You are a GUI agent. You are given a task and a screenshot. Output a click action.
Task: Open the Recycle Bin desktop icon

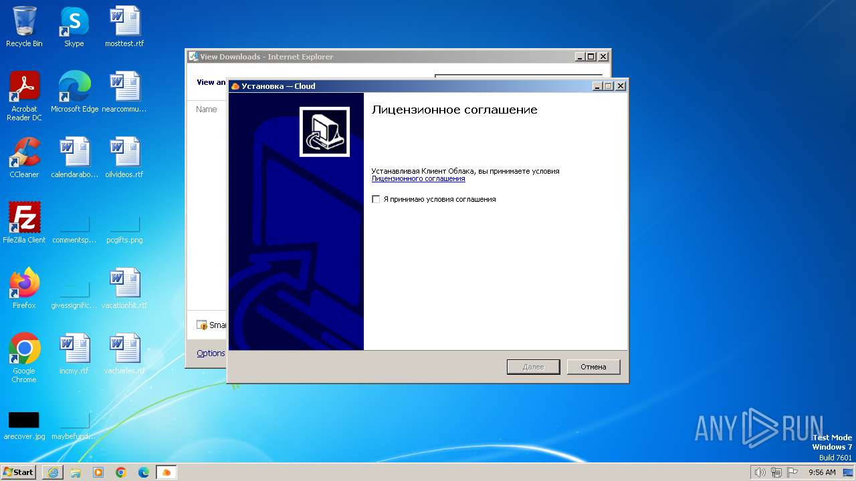point(24,26)
